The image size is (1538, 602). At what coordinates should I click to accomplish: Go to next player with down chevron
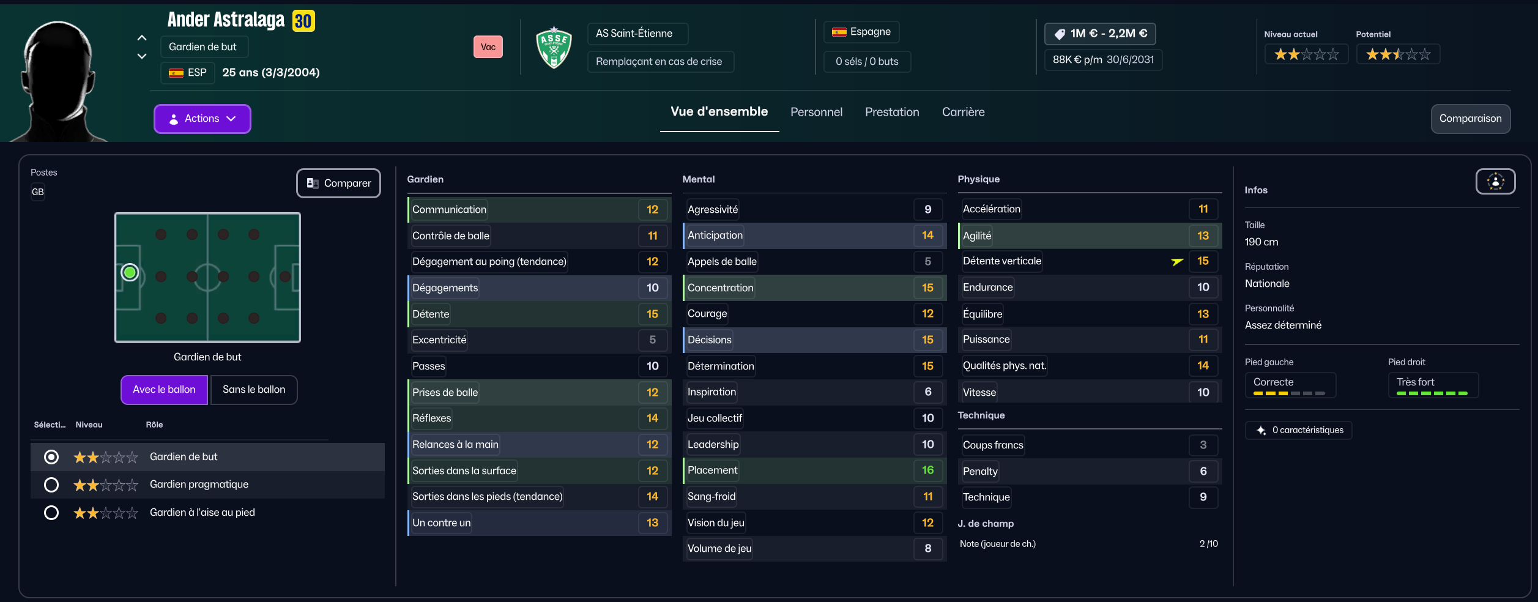click(x=142, y=56)
